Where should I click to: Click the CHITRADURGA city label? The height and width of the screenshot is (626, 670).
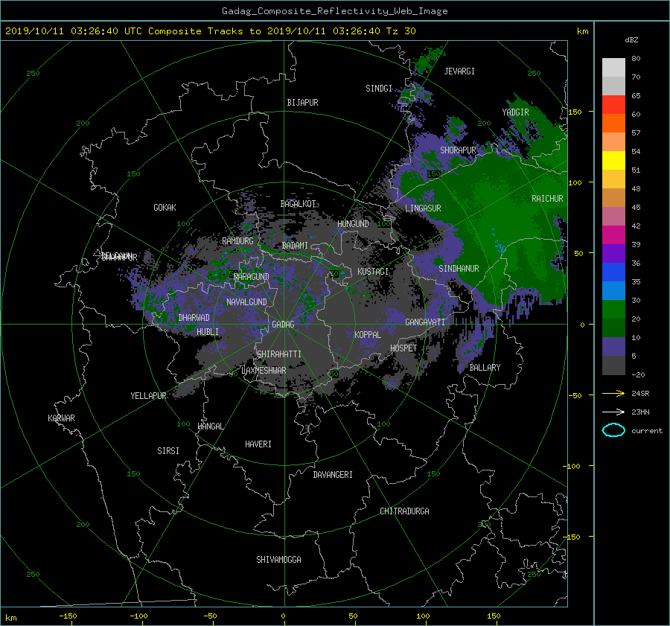click(404, 511)
